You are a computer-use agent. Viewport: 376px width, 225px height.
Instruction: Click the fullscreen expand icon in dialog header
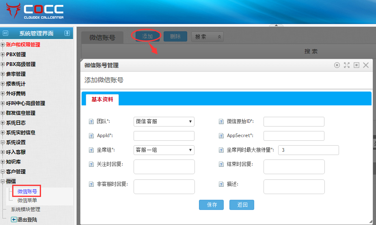(347, 65)
